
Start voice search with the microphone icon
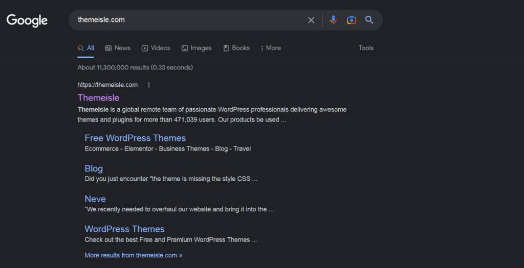(x=333, y=20)
